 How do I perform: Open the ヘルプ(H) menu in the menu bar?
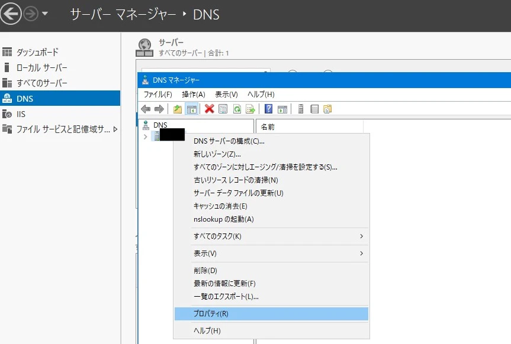click(261, 95)
